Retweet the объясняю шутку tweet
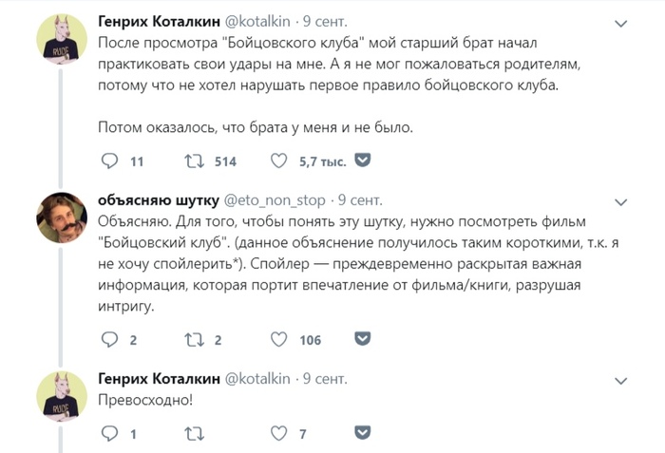 195,340
